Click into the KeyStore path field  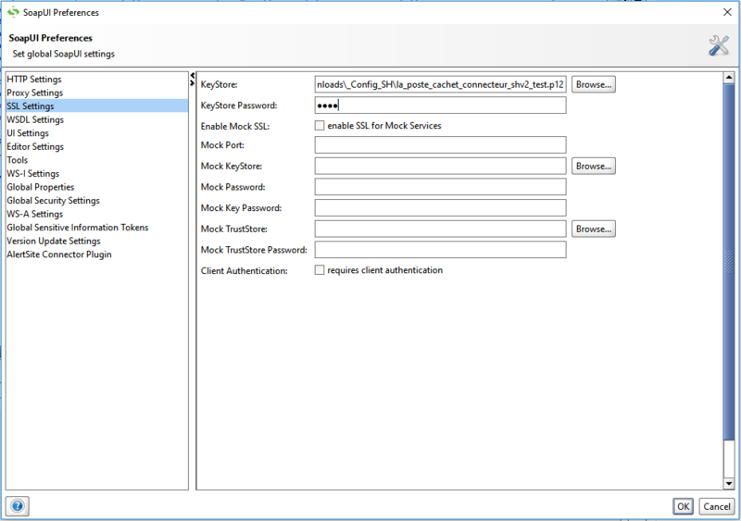click(x=441, y=84)
